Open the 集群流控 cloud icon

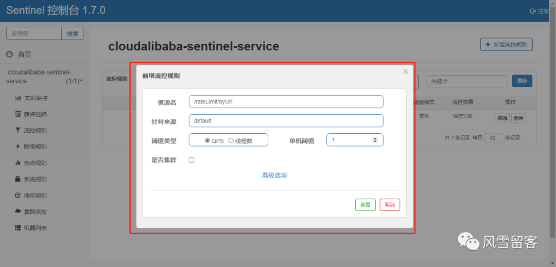click(x=18, y=211)
